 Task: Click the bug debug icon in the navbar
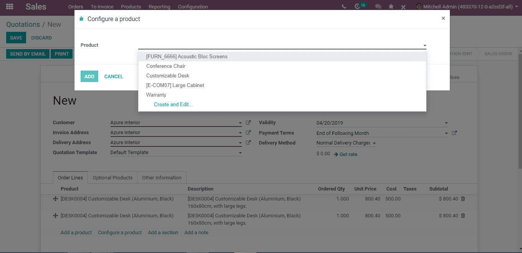coord(391,7)
